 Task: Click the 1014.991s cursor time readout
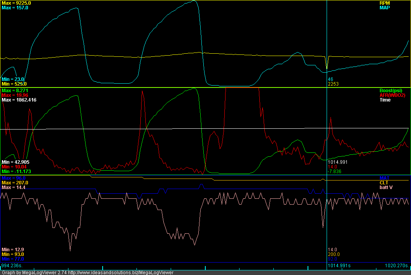click(x=339, y=266)
